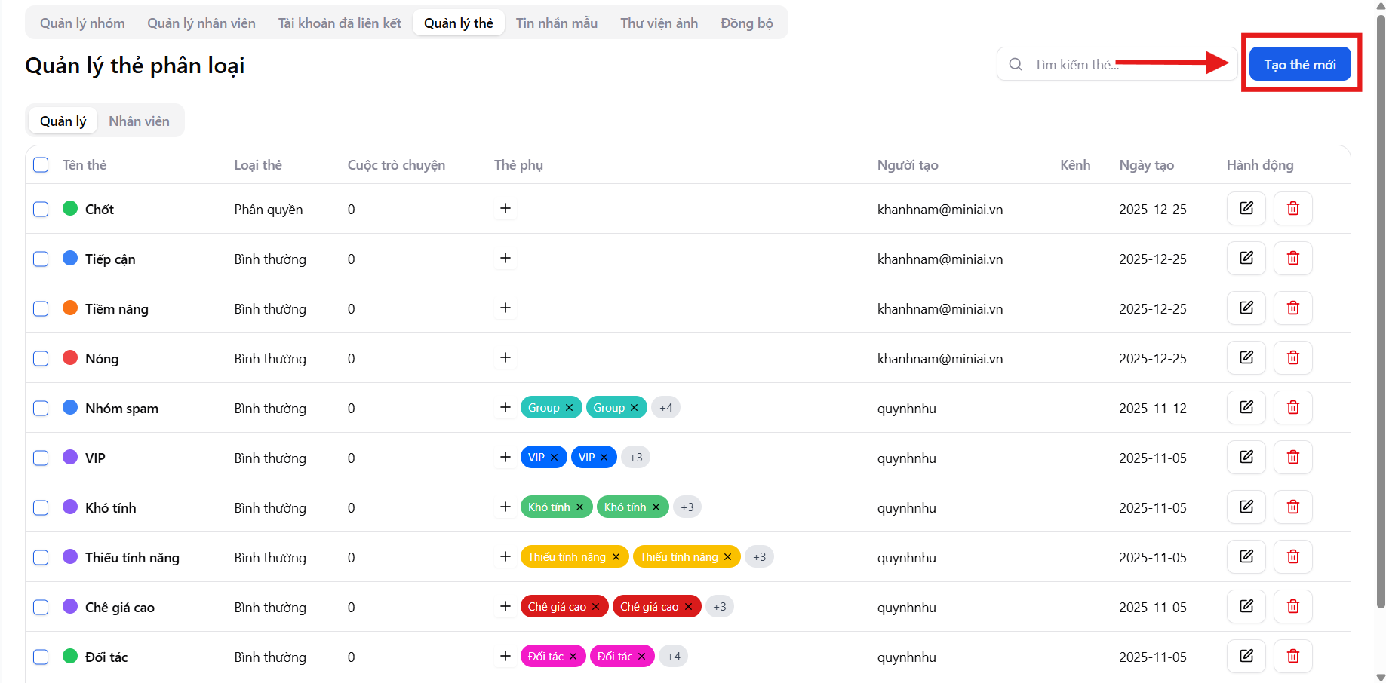Open the Nhân viên sub-tab

coord(139,121)
